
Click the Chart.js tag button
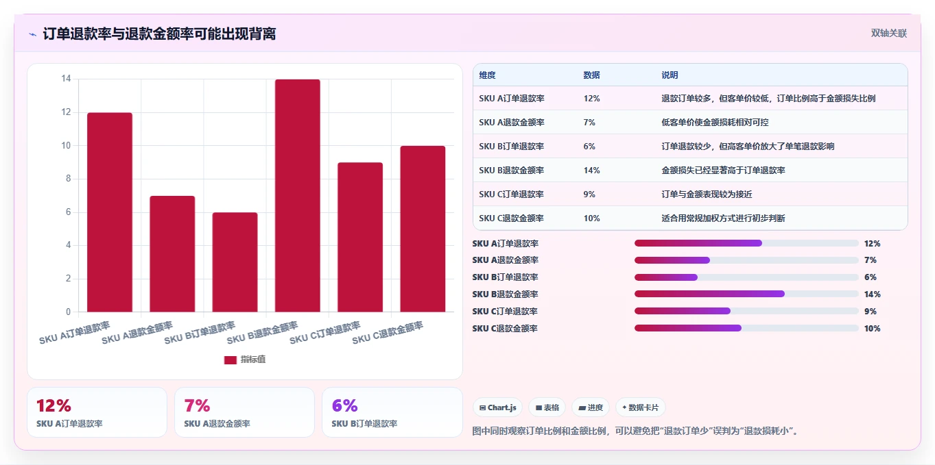[x=497, y=407]
